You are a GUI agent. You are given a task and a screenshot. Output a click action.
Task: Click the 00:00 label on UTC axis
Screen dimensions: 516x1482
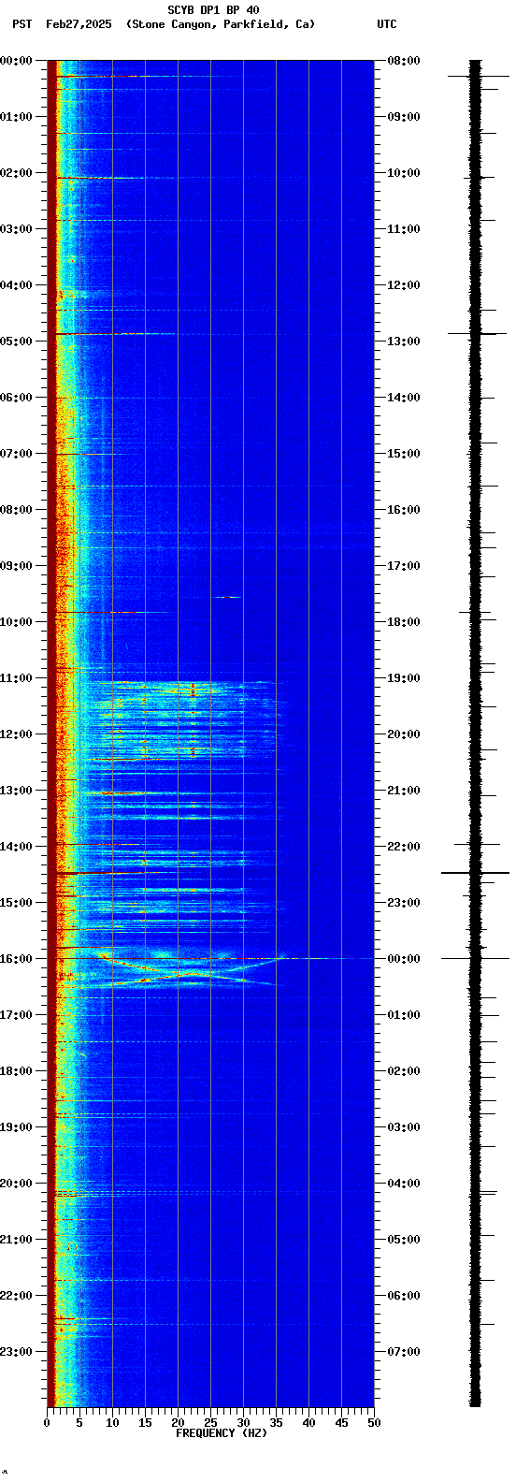pyautogui.click(x=404, y=959)
